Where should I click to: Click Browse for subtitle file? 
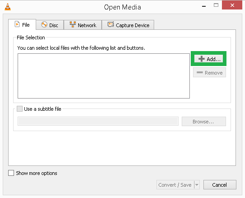point(204,122)
